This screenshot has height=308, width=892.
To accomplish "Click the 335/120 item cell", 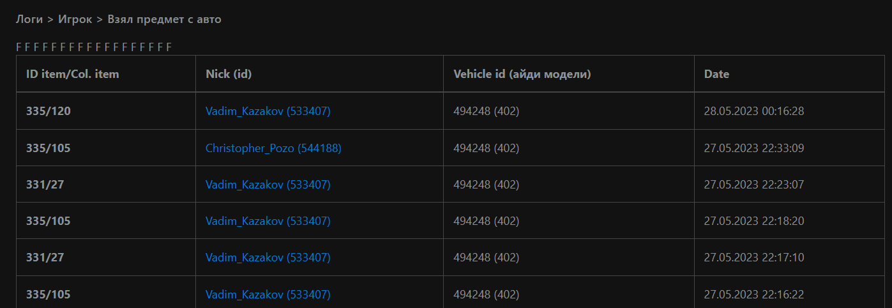I will pos(49,111).
